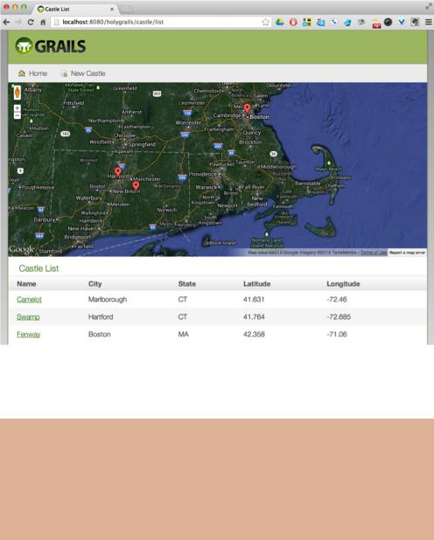Viewport: 434px width, 540px height.
Task: Click longitude value -72.46
Action: coord(337,300)
